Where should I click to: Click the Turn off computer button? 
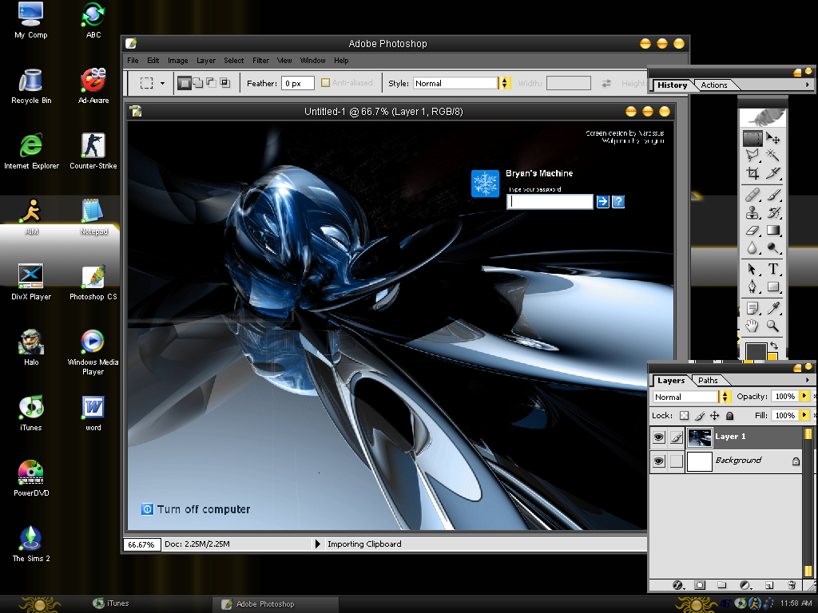click(196, 509)
